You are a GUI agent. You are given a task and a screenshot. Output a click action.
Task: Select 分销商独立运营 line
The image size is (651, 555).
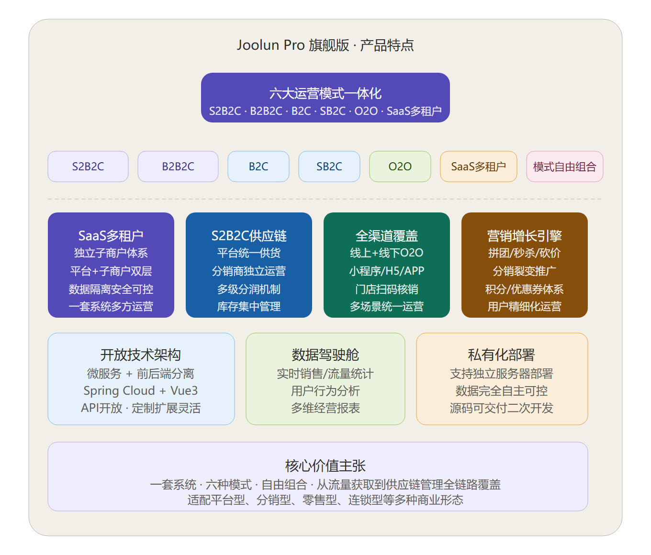point(249,271)
